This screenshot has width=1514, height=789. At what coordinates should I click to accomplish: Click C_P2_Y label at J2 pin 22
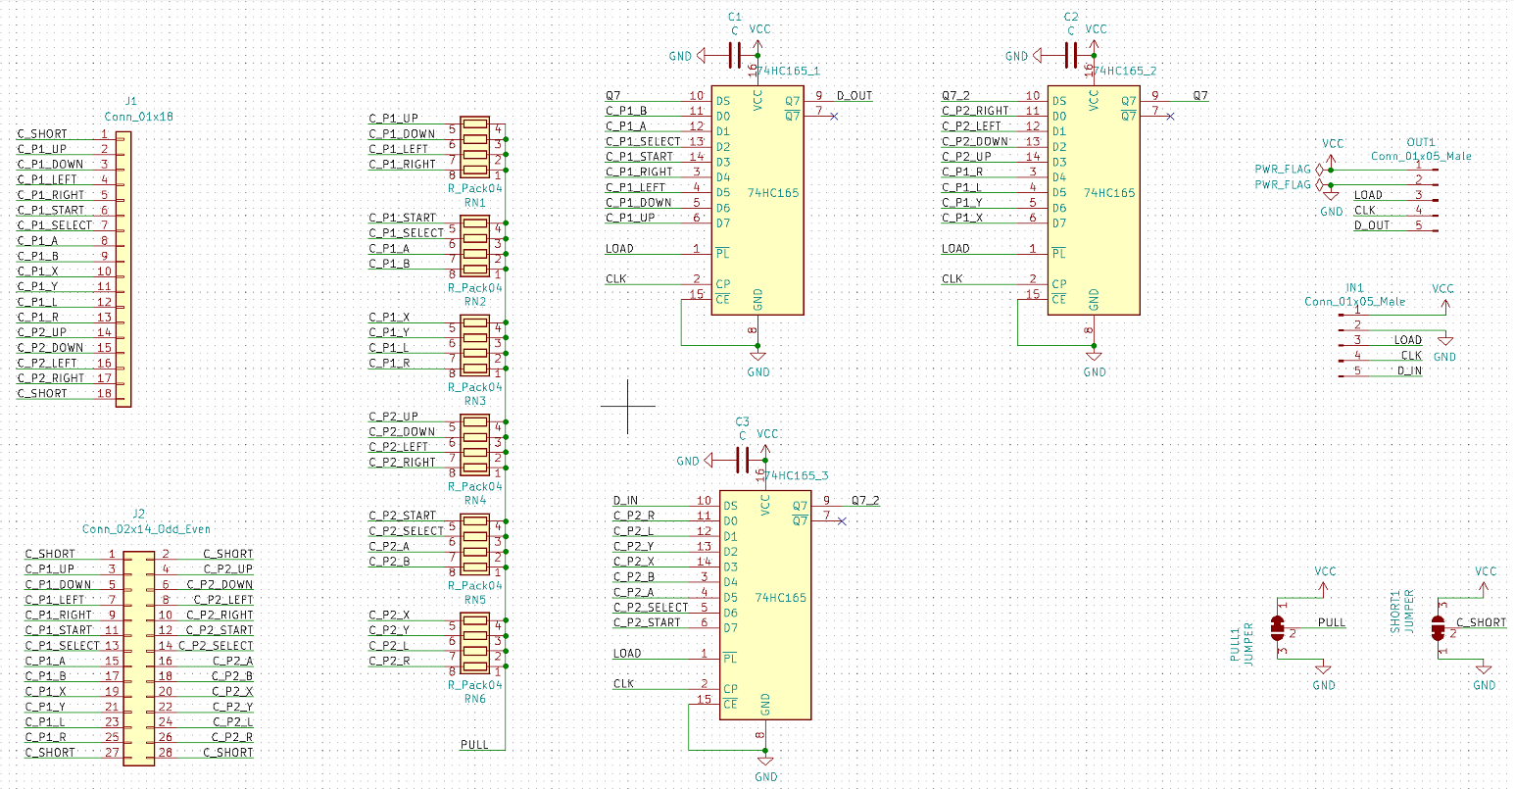click(232, 707)
